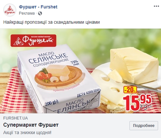
Task: Click the crossed-out 19.95 old price
Action: 145,107
